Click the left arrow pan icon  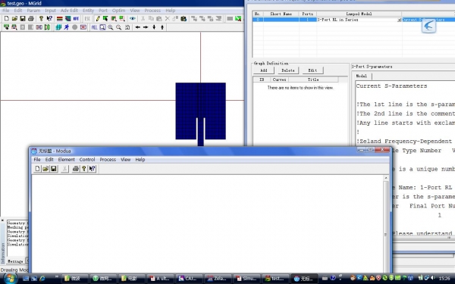[137, 27]
